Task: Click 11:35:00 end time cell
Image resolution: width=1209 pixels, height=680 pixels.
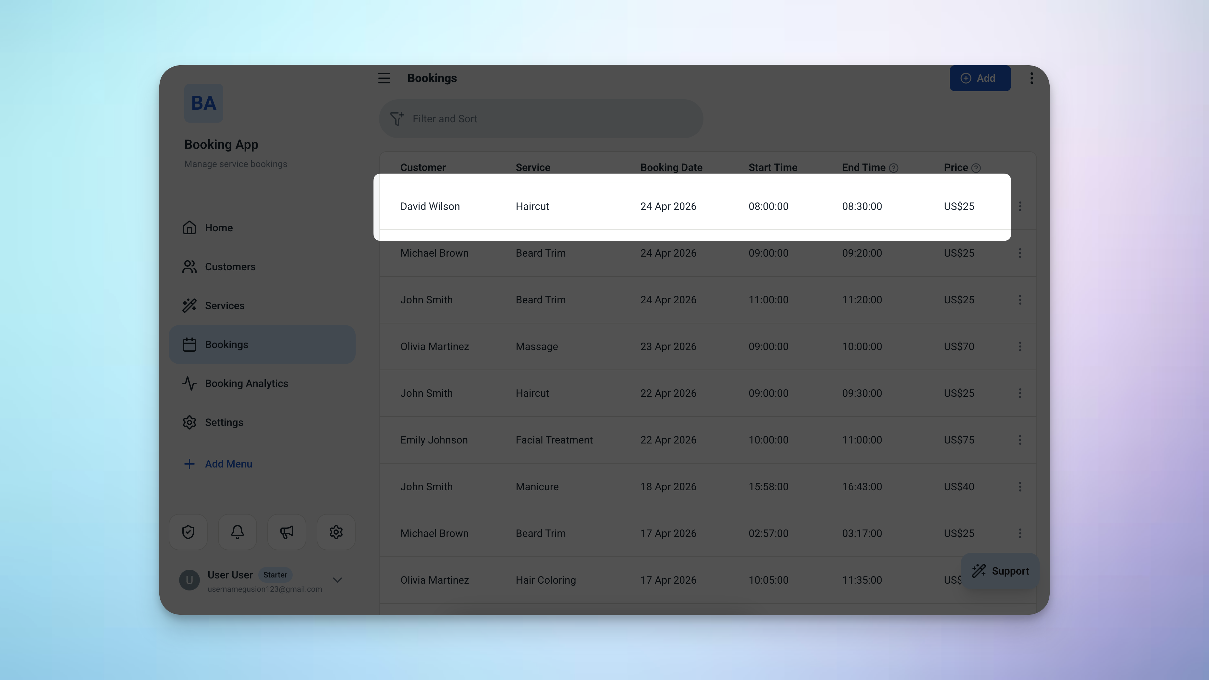Action: [862, 580]
